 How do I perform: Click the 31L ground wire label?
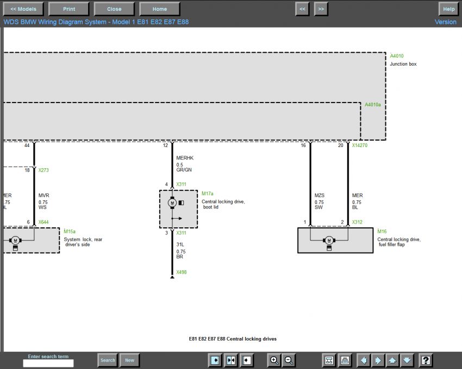click(x=180, y=245)
